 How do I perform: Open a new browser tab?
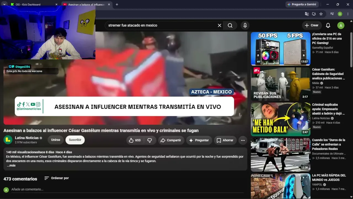[117, 4]
